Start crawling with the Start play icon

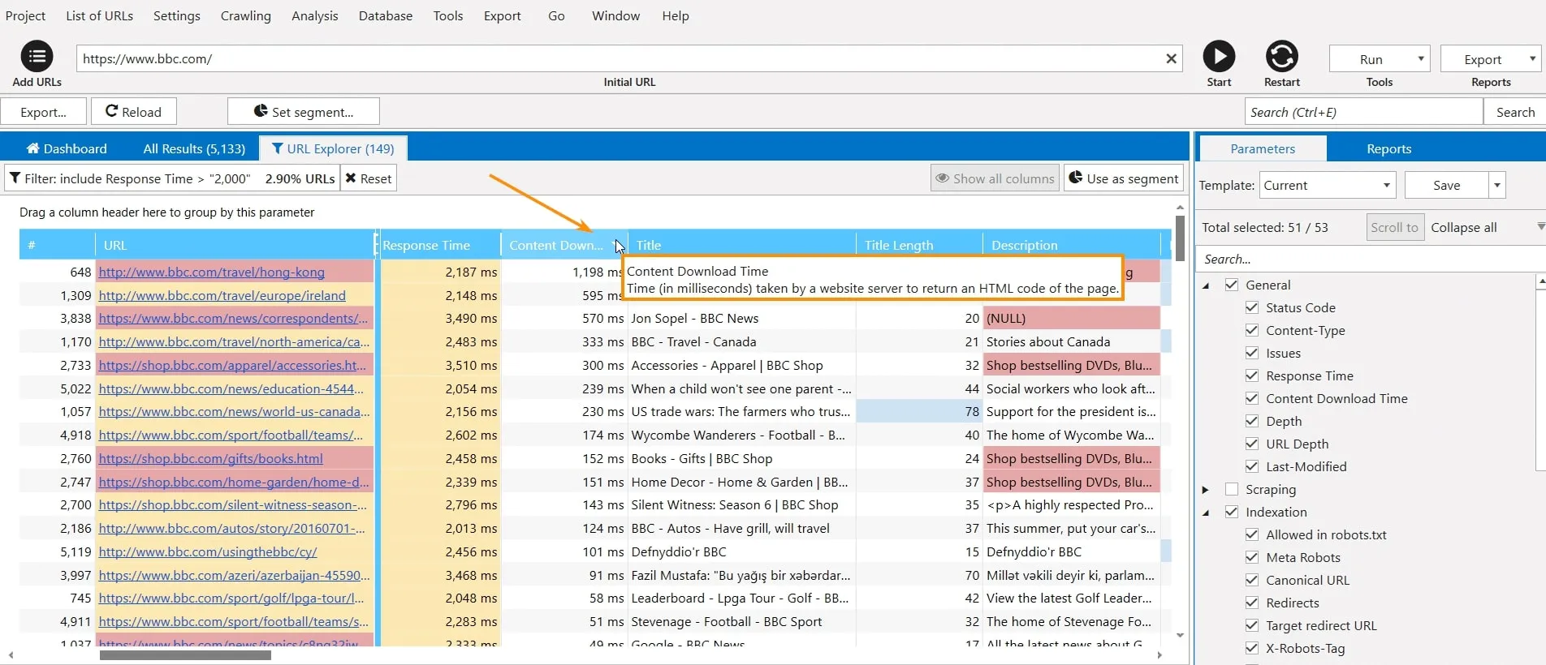pyautogui.click(x=1219, y=57)
